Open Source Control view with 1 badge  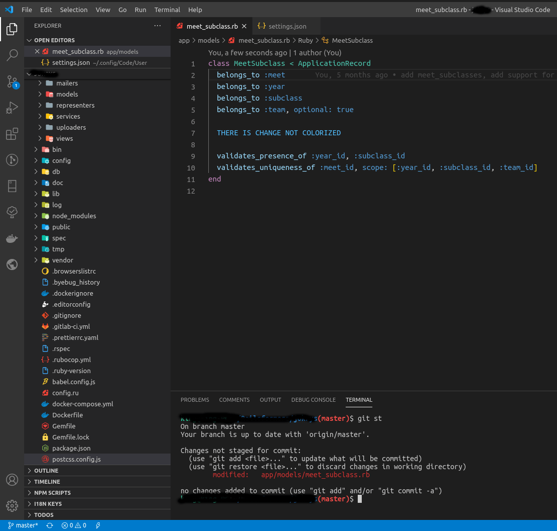[x=12, y=81]
